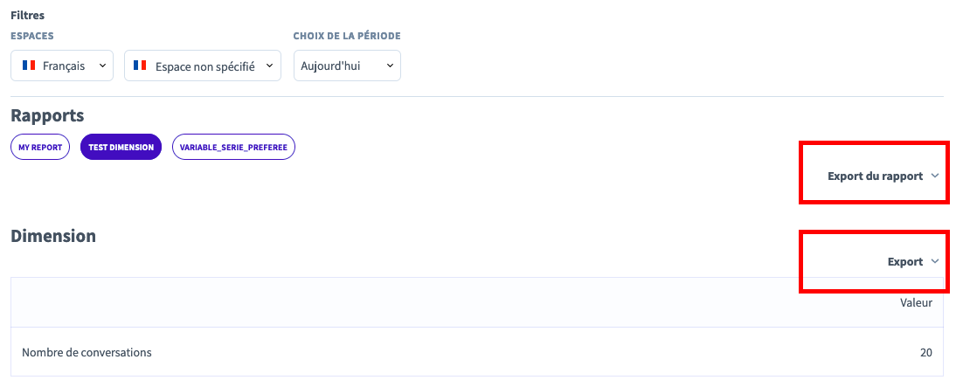The height and width of the screenshot is (387, 956).
Task: Click the Valeur column header
Action: pos(916,303)
